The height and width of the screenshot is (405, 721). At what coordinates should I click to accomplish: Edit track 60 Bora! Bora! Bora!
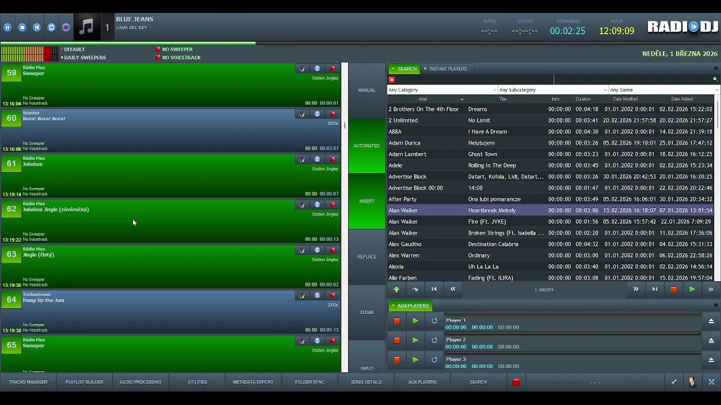pos(302,114)
